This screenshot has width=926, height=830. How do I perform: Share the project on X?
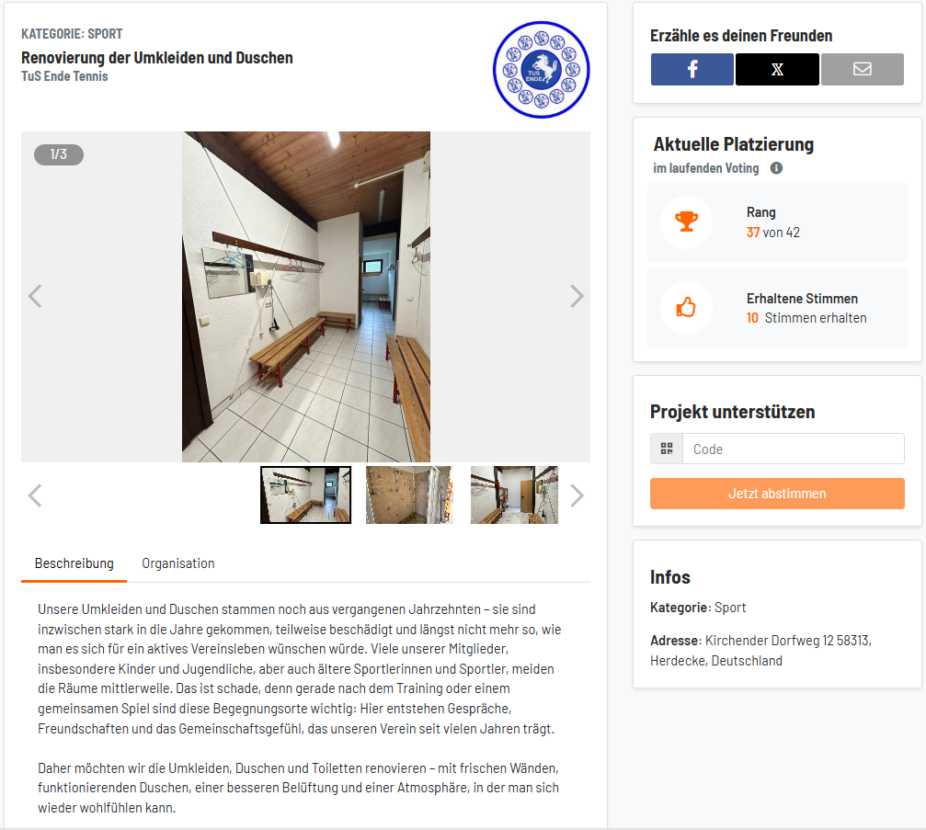(x=777, y=69)
